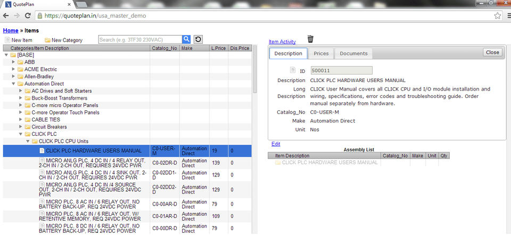Screen dimensions: 511x236
Task: Click catalog number C0-02DD2-D
Action: (164, 190)
